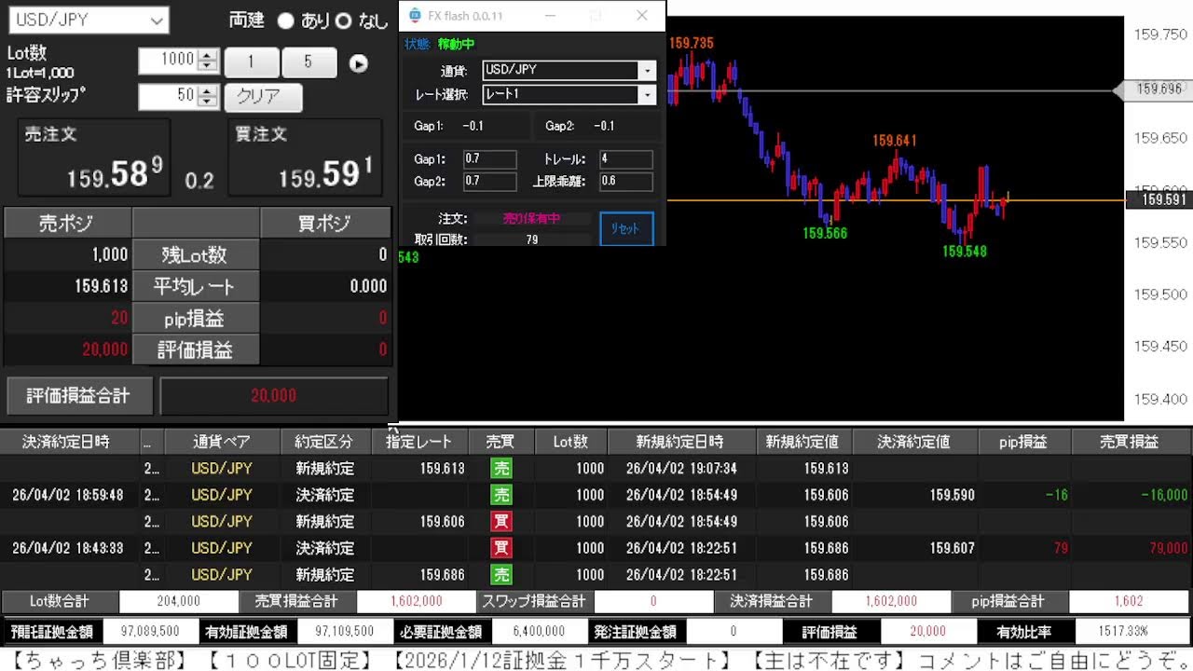Click the lot preset button 5
The height and width of the screenshot is (671, 1193).
(309, 62)
